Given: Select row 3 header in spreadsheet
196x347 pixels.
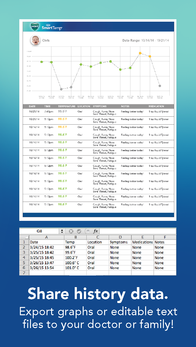Looking at the screenshot, I should [24, 252].
